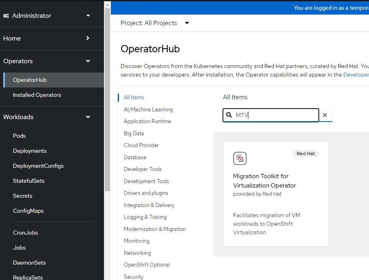Filter by Cloud Provider category
Image resolution: width=369 pixels, height=280 pixels.
pos(141,145)
